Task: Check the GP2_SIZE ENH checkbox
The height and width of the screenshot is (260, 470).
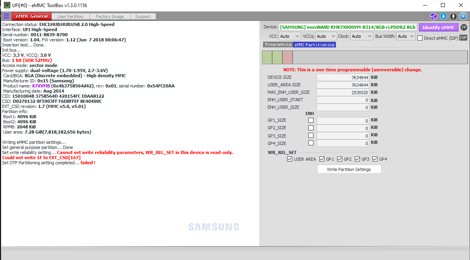Action: click(x=311, y=128)
